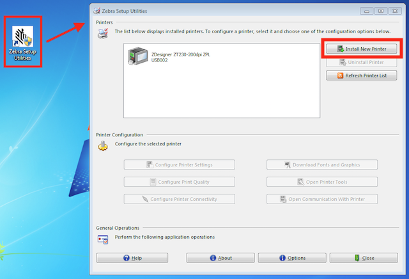
Task: Click Download Fonts and Graphics
Action: (322, 165)
